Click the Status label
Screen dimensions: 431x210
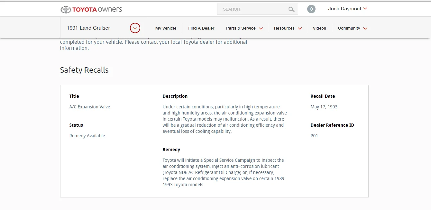(76, 125)
